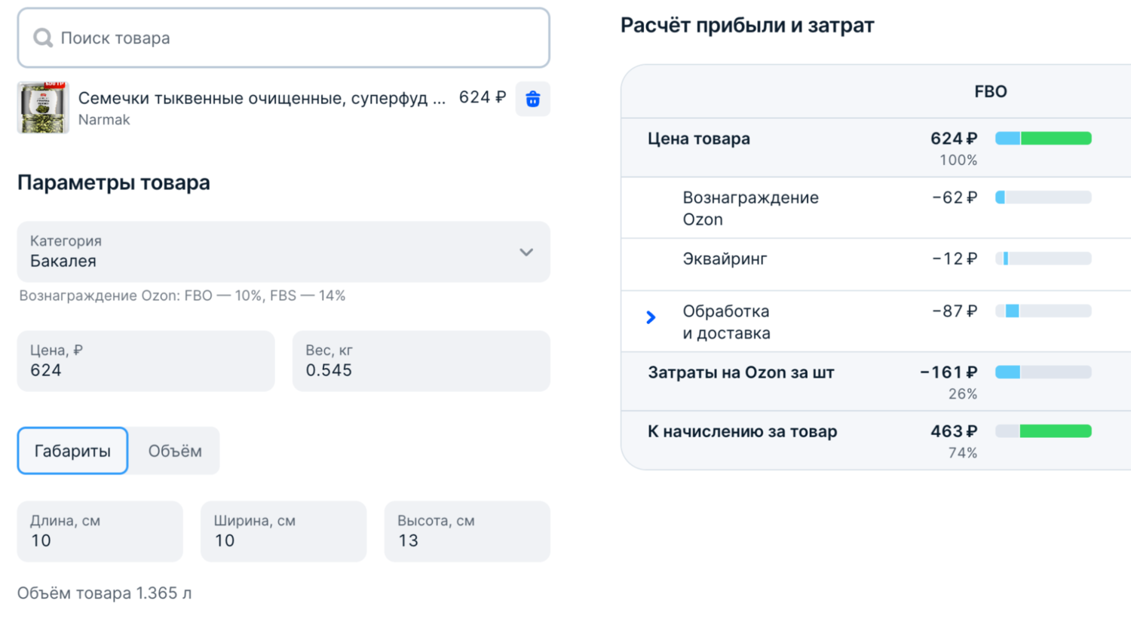Open the Категория dropdown arrow
Image resolution: width=1131 pixels, height=631 pixels.
tap(526, 252)
